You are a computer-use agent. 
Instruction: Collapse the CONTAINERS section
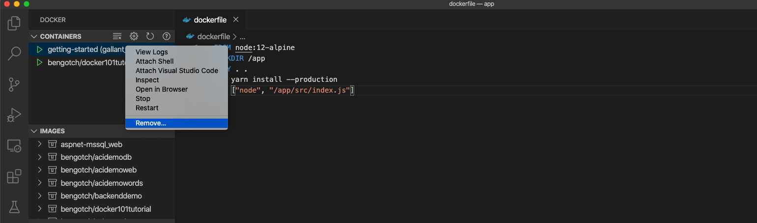coord(34,36)
